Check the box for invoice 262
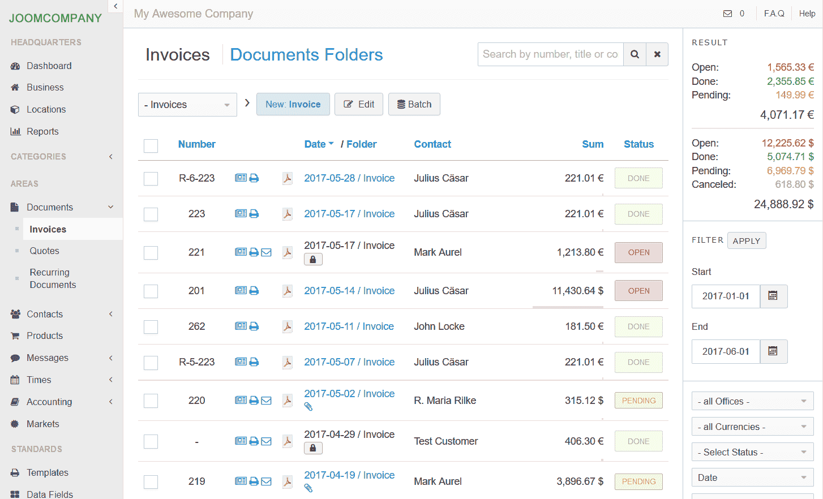The width and height of the screenshot is (823, 499). [x=151, y=327]
